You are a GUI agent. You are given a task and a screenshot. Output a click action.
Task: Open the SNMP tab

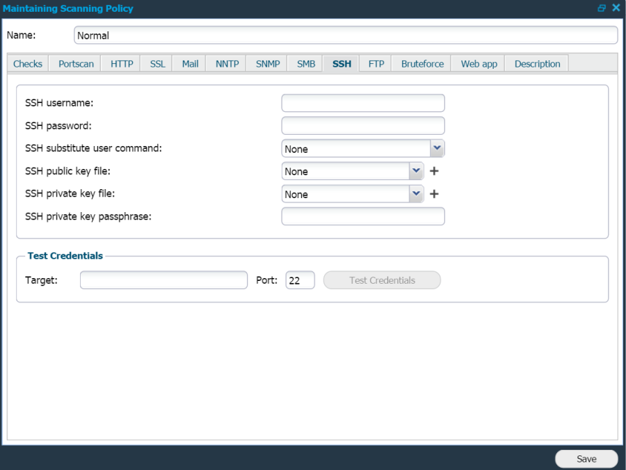[x=266, y=63]
